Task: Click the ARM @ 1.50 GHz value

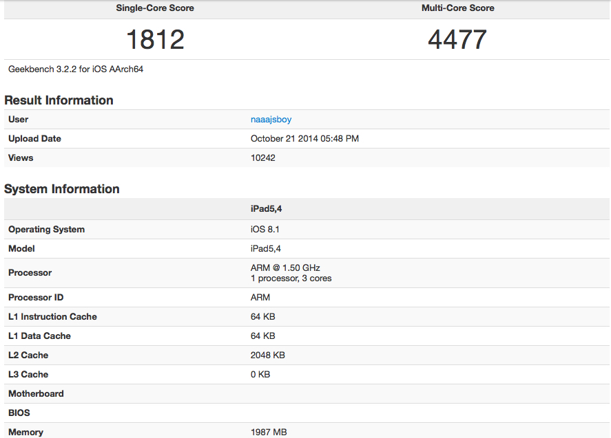Action: [x=285, y=268]
